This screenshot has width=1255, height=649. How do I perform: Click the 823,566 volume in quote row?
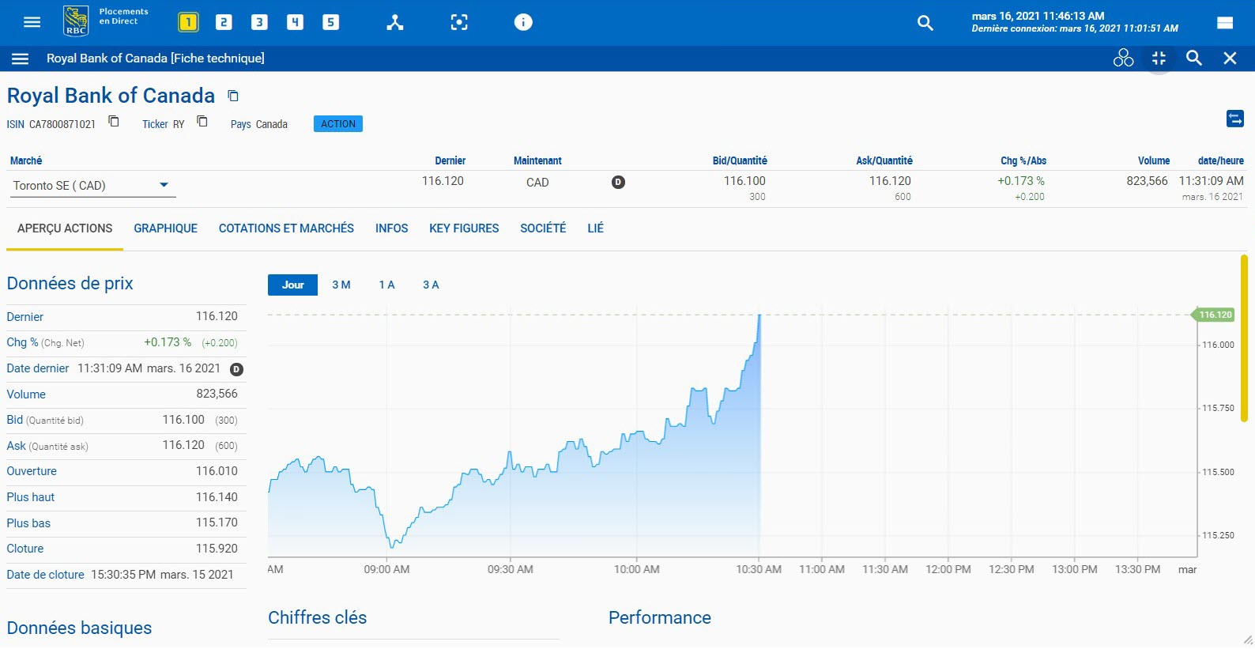(x=1147, y=181)
